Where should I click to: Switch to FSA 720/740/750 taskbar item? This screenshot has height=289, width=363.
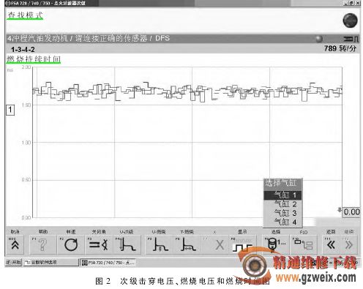(x=108, y=263)
